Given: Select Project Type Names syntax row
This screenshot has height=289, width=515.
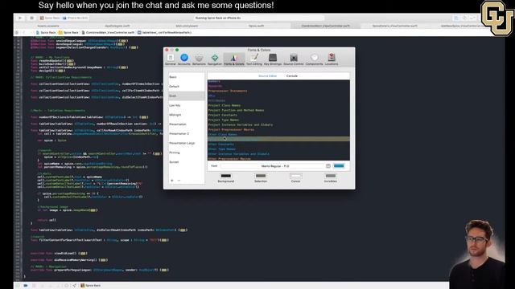Looking at the screenshot, I should click(278, 120).
